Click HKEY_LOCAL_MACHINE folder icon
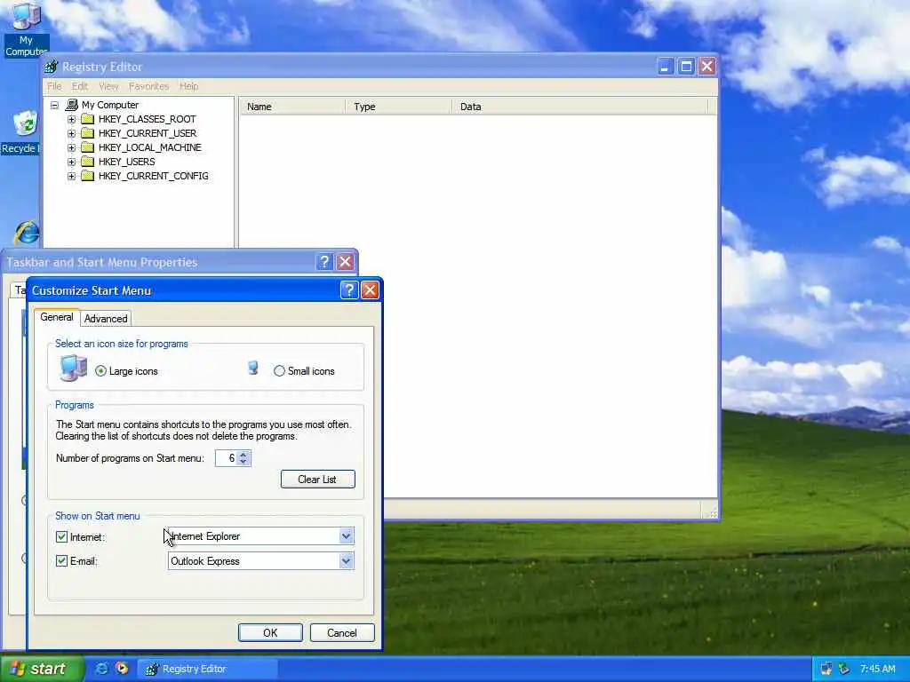The image size is (910, 682). 88,147
